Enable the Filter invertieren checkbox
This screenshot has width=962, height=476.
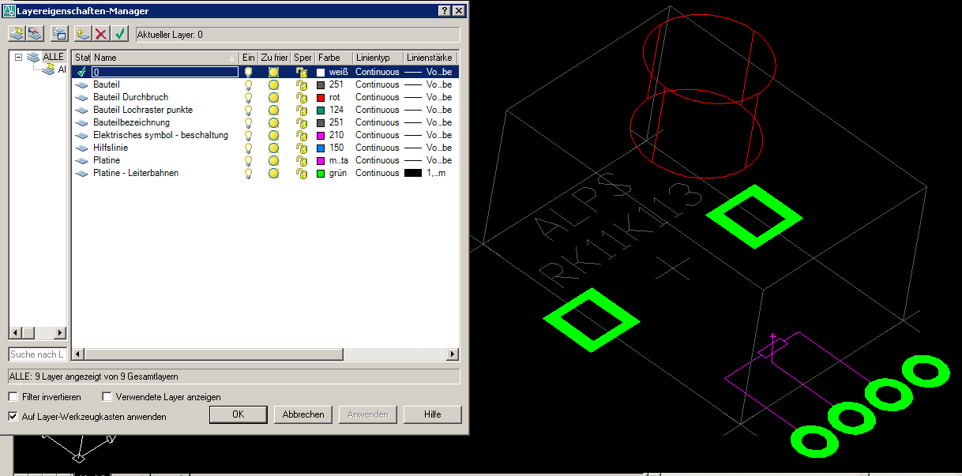[x=13, y=397]
